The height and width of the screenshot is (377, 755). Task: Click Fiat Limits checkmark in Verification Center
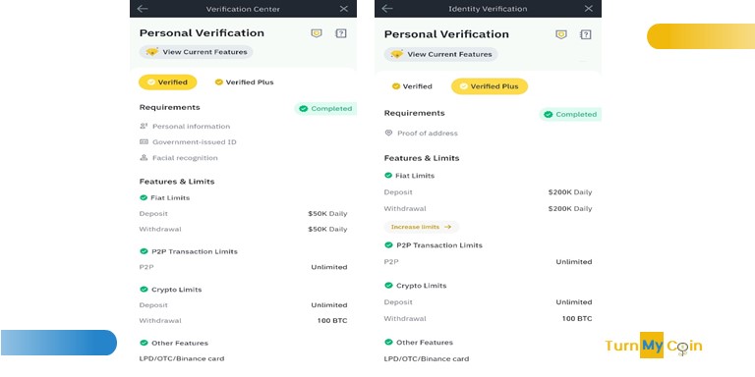click(x=144, y=197)
